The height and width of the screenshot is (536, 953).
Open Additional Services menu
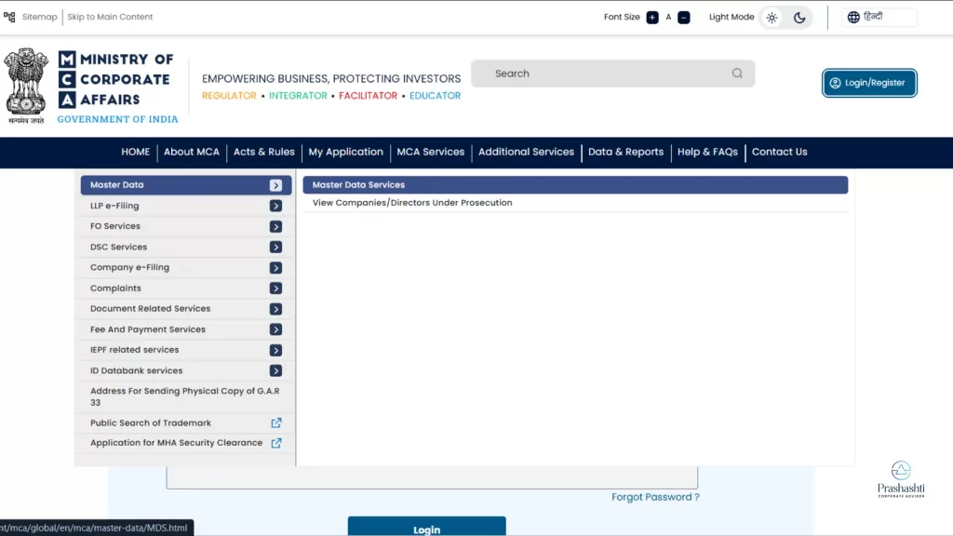tap(527, 152)
